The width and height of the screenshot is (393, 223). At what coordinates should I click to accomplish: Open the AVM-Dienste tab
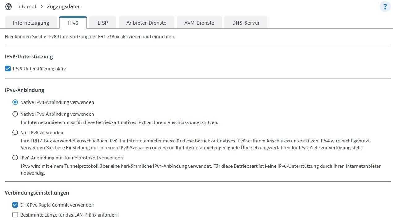[199, 23]
